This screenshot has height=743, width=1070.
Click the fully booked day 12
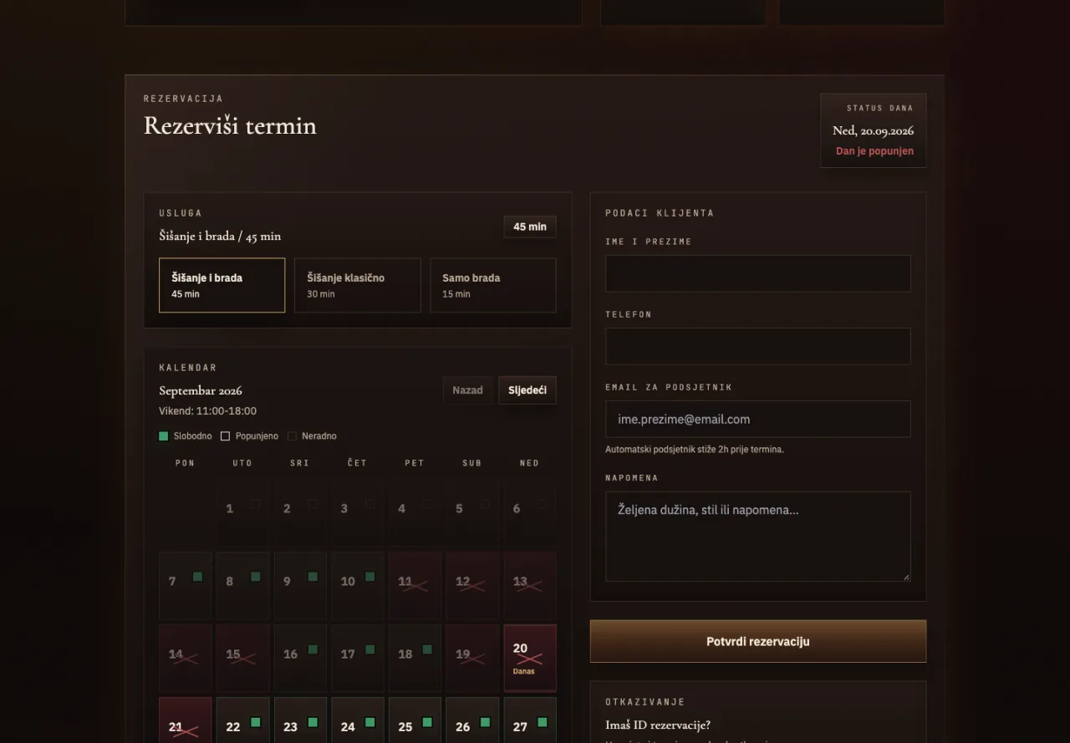[472, 585]
